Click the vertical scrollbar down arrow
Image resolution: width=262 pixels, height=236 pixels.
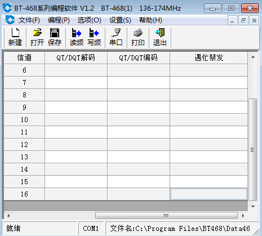coord(253,207)
